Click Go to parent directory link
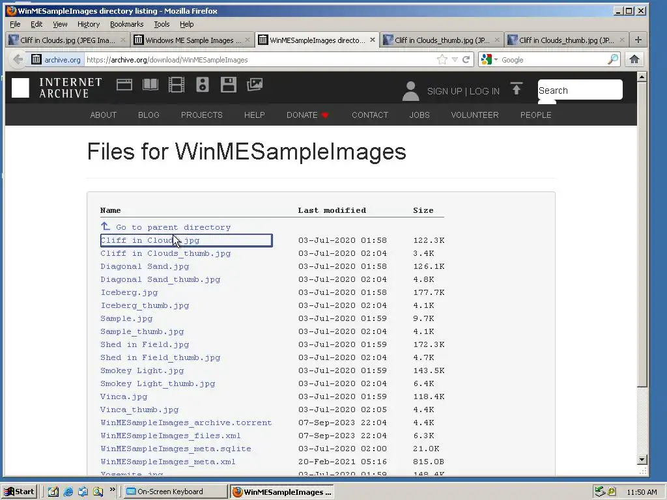The width and height of the screenshot is (667, 500). pyautogui.click(x=173, y=227)
